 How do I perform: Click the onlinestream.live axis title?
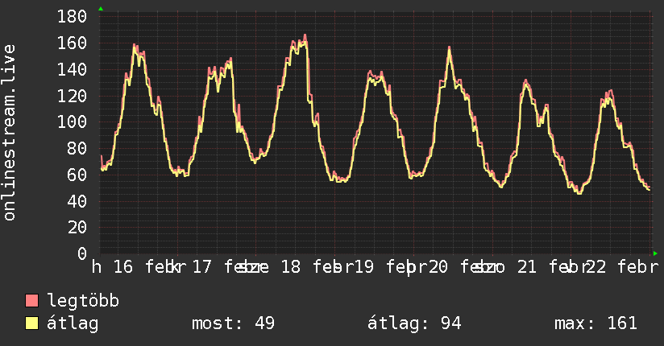point(9,133)
